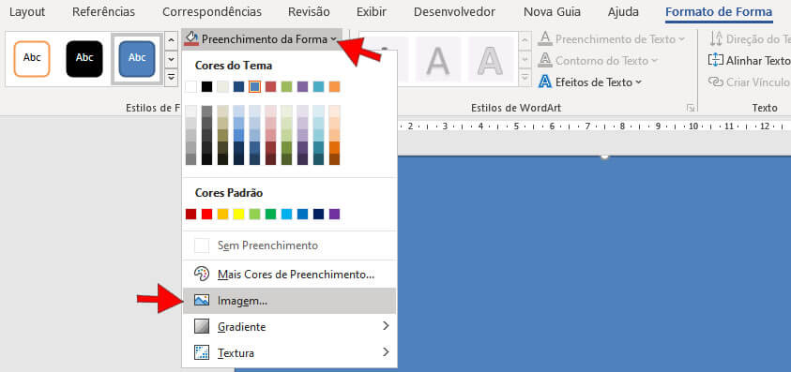Open the Layout ribbon tab
This screenshot has height=372, width=791.
click(27, 11)
